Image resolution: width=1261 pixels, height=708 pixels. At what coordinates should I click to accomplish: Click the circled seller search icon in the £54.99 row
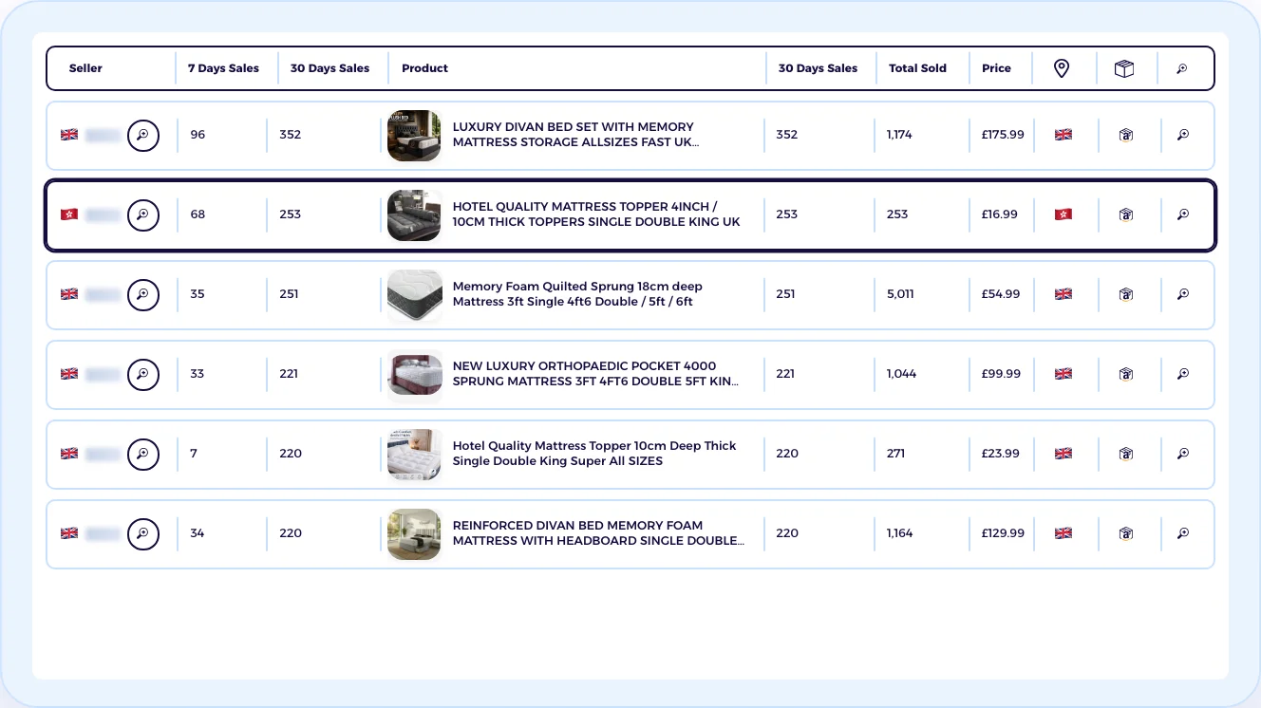pos(143,294)
